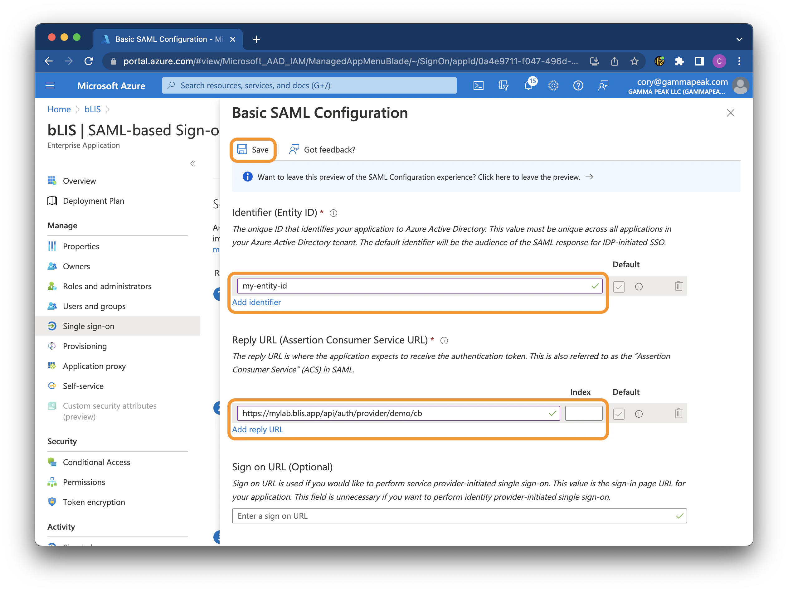Image resolution: width=788 pixels, height=592 pixels.
Task: Open Azure help and support icon
Action: click(578, 85)
